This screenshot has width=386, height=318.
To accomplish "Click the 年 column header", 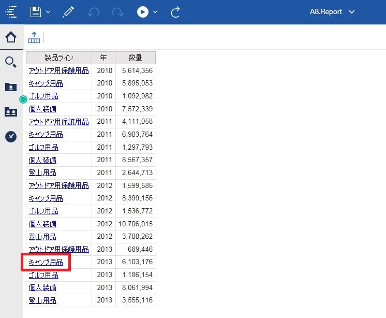I will (x=103, y=58).
